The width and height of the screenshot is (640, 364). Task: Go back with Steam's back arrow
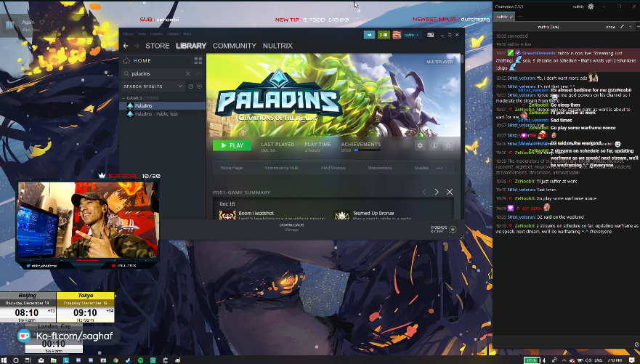(126, 46)
